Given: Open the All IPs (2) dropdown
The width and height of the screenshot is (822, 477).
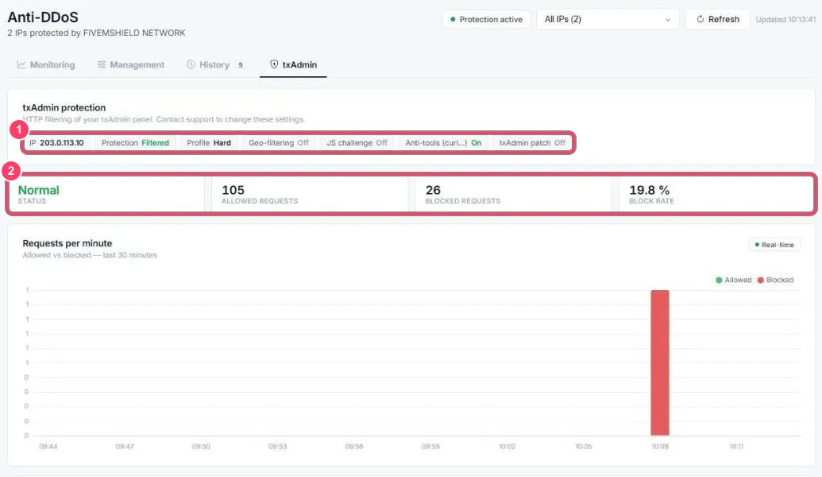Looking at the screenshot, I should (x=608, y=19).
